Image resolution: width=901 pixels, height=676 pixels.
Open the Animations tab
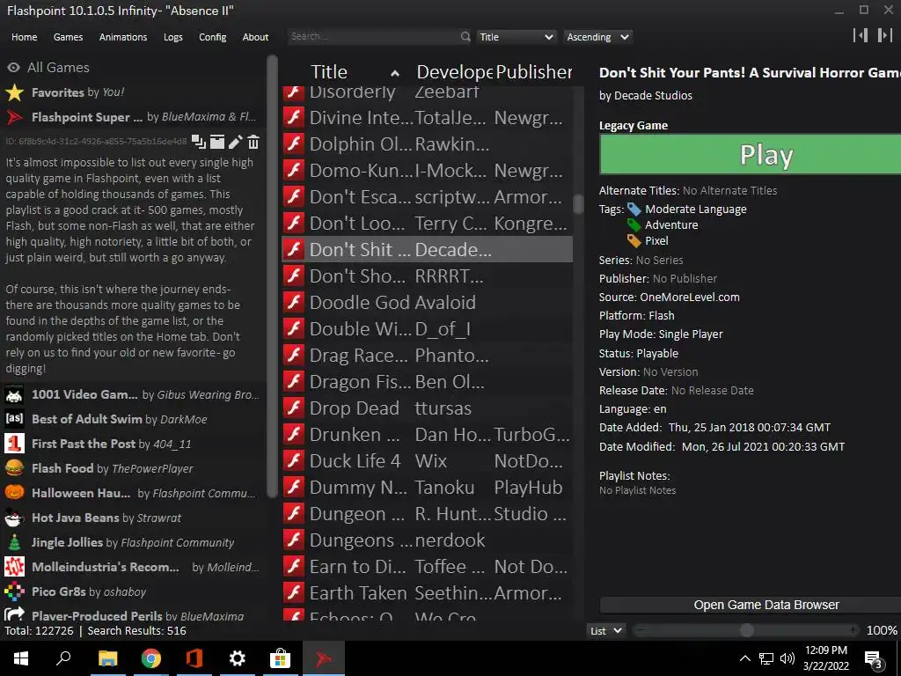(123, 37)
